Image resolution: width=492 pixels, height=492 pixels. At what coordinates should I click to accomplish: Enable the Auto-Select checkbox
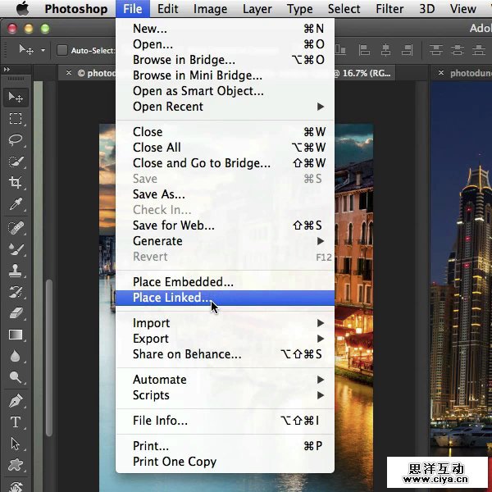(61, 50)
